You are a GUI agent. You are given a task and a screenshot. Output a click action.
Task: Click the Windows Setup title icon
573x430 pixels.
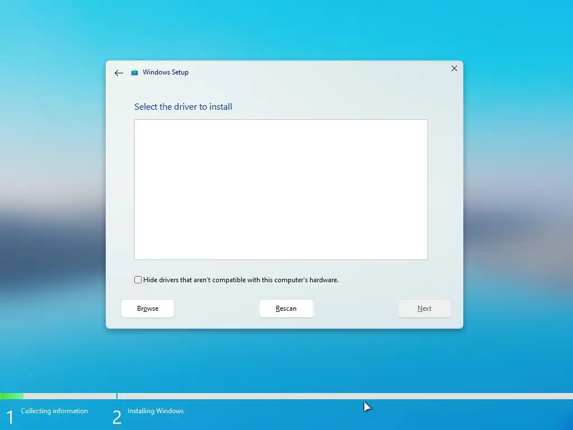coord(134,72)
